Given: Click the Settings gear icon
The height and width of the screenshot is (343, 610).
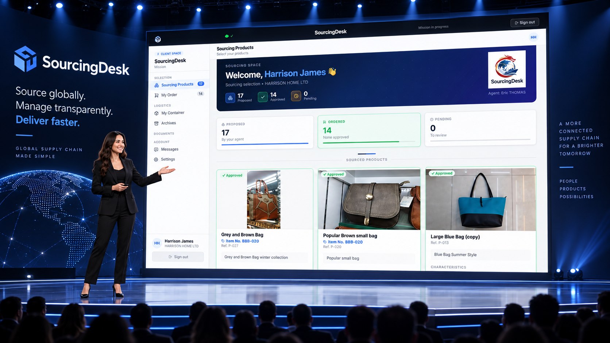Looking at the screenshot, I should (x=156, y=160).
